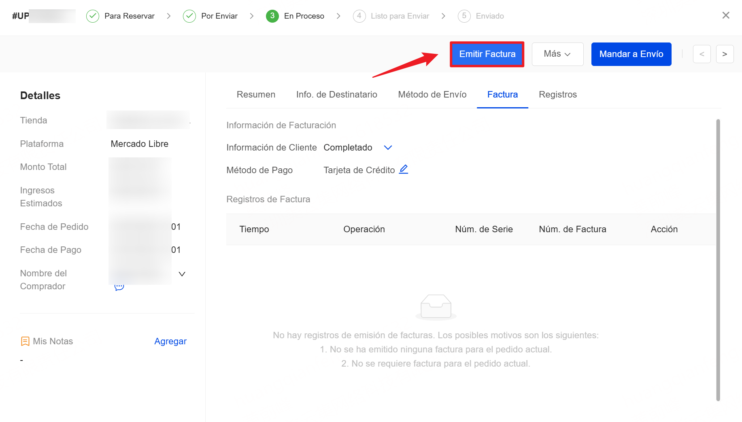Switch to the Resumen tab
742x422 pixels.
pos(256,95)
